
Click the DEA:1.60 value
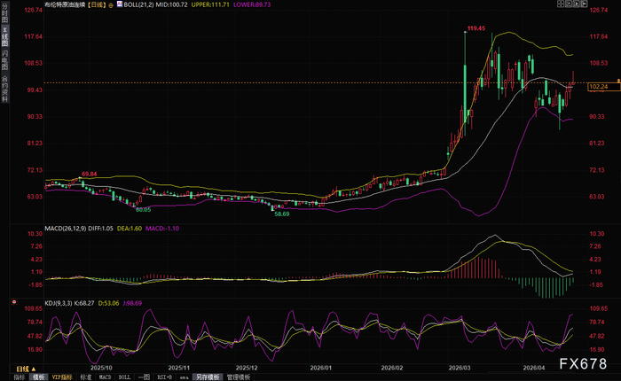pyautogui.click(x=130, y=229)
